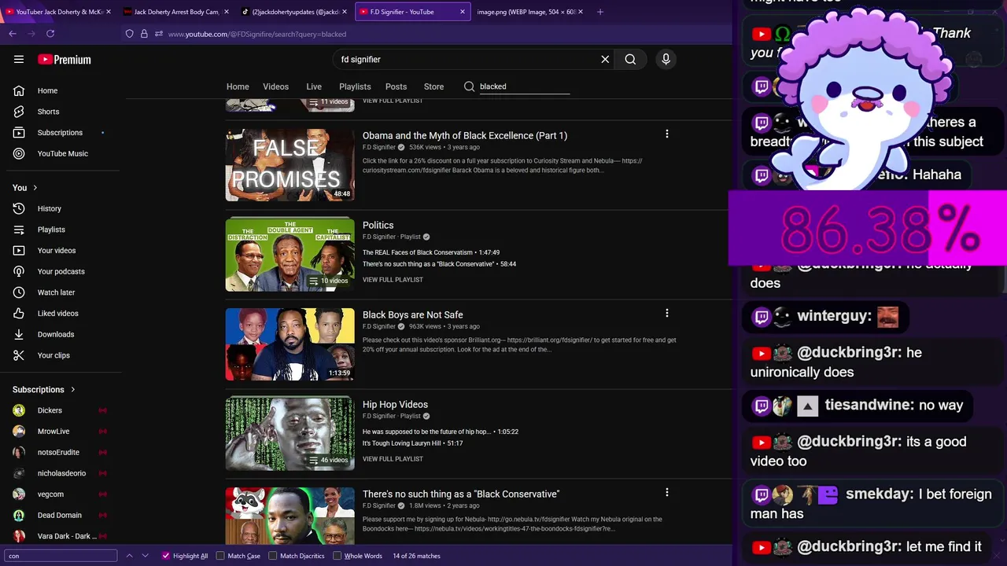This screenshot has height=566, width=1007.
Task: Open Liked videos in the sidebar
Action: pos(60,314)
